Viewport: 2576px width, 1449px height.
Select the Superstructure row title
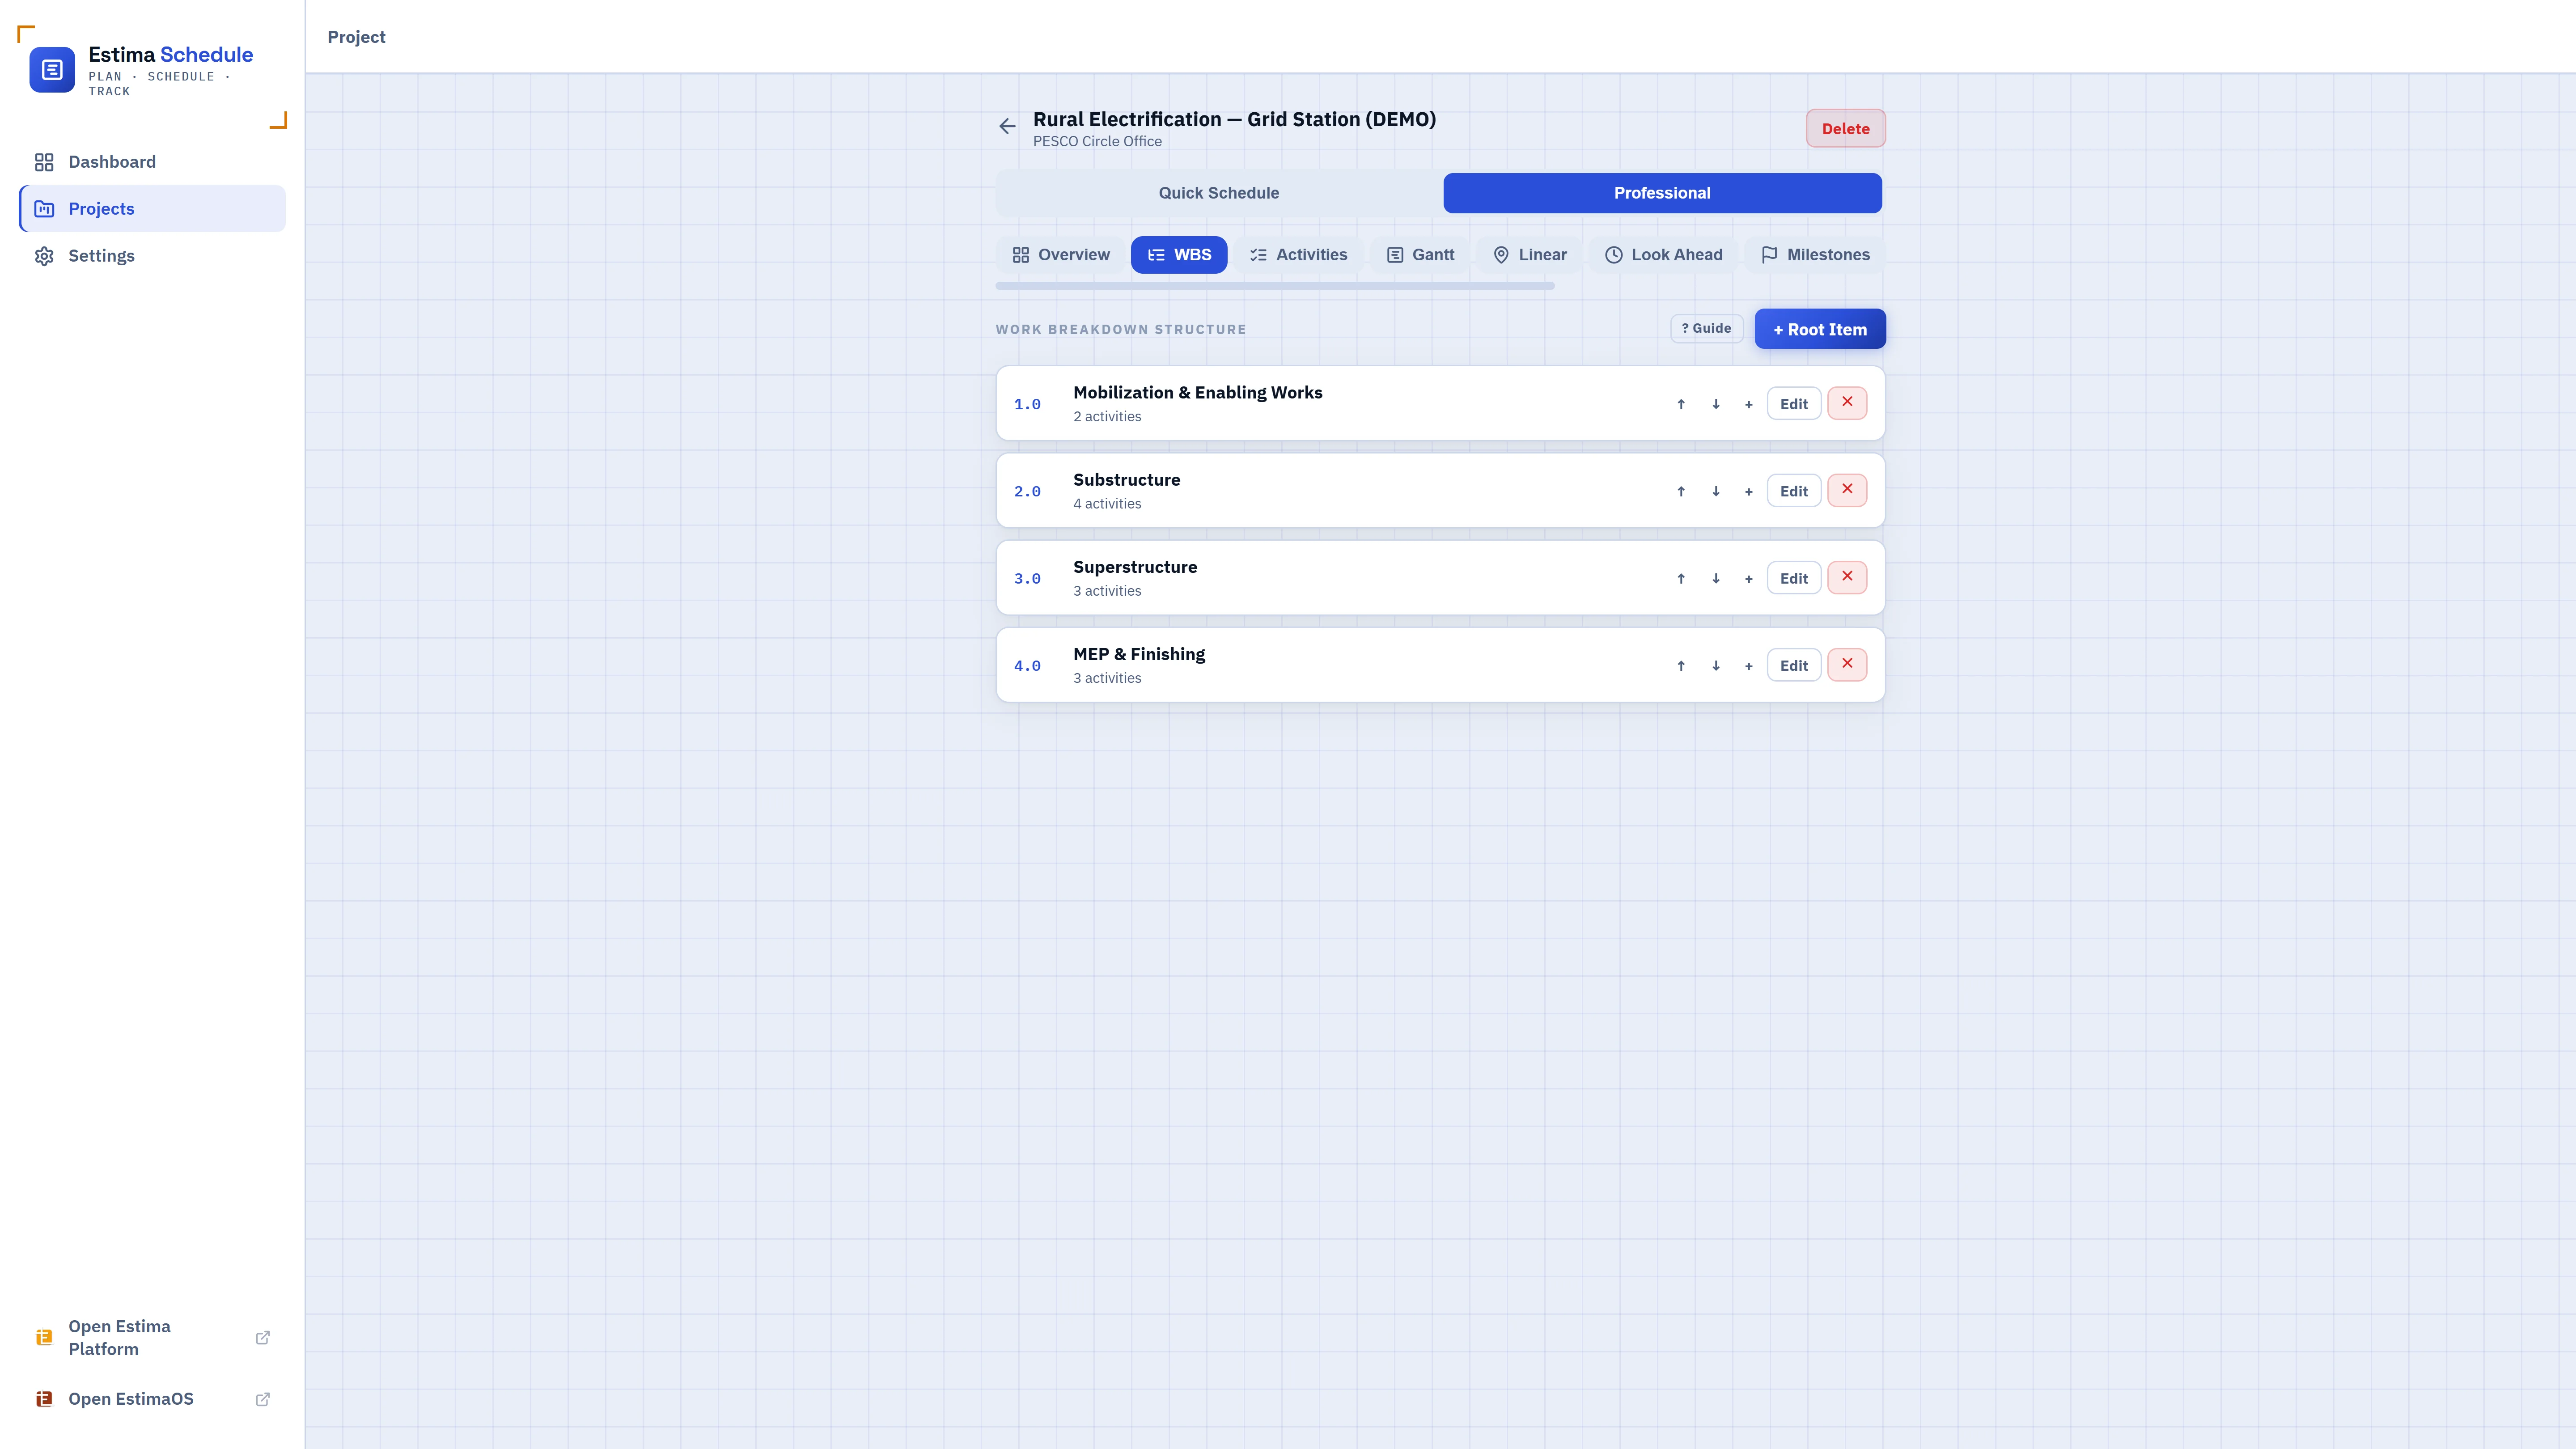point(1135,567)
